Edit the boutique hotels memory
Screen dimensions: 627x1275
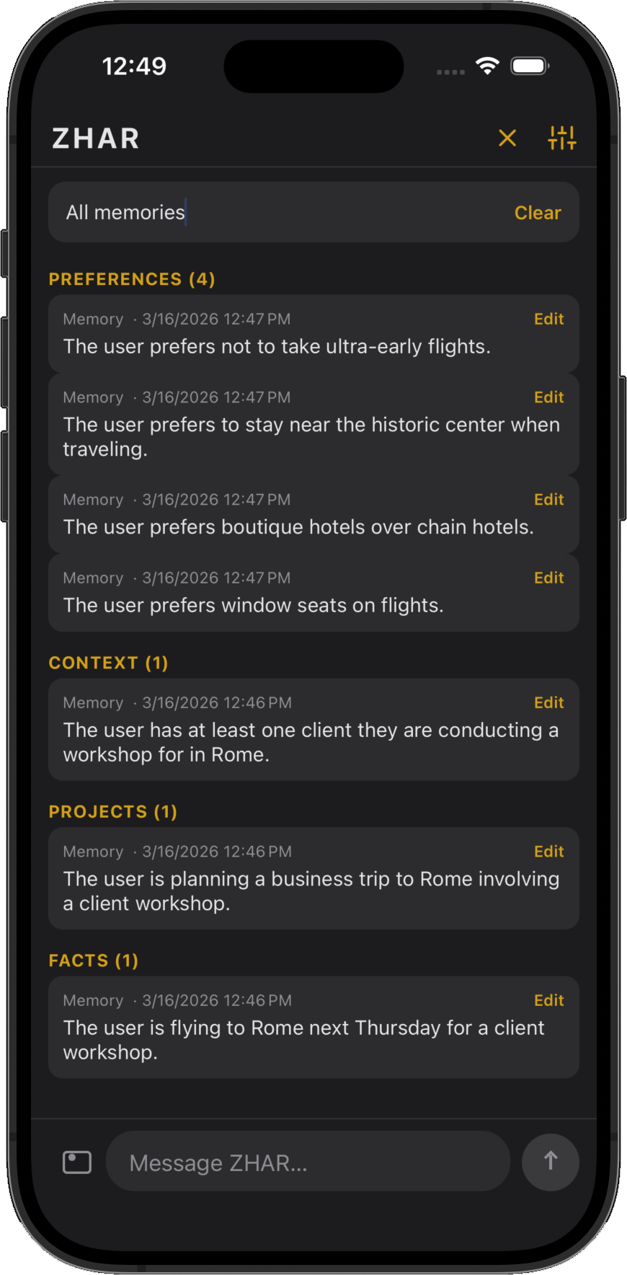(548, 499)
